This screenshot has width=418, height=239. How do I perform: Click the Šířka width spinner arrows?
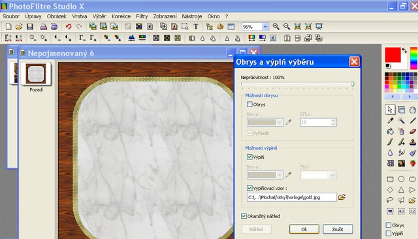[333, 122]
